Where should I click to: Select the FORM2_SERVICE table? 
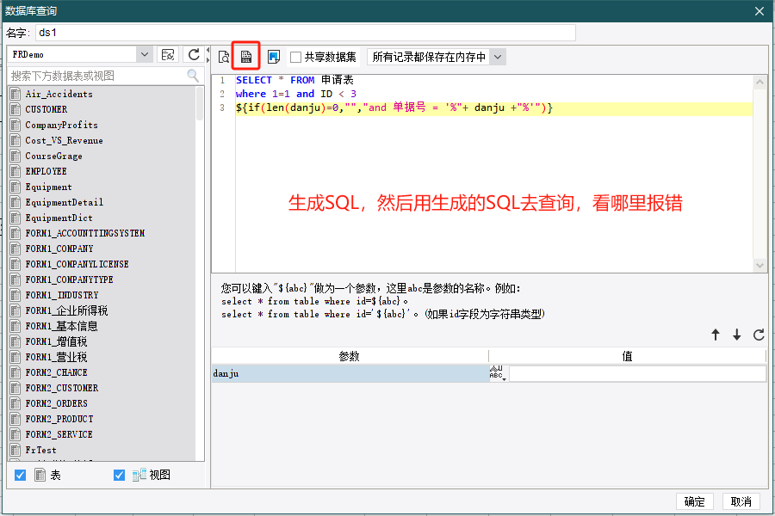59,434
